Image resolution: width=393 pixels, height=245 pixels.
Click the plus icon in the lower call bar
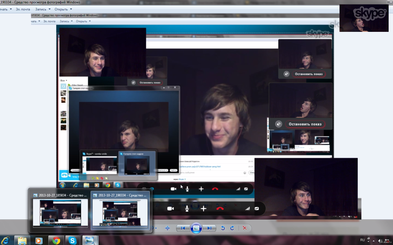click(203, 209)
